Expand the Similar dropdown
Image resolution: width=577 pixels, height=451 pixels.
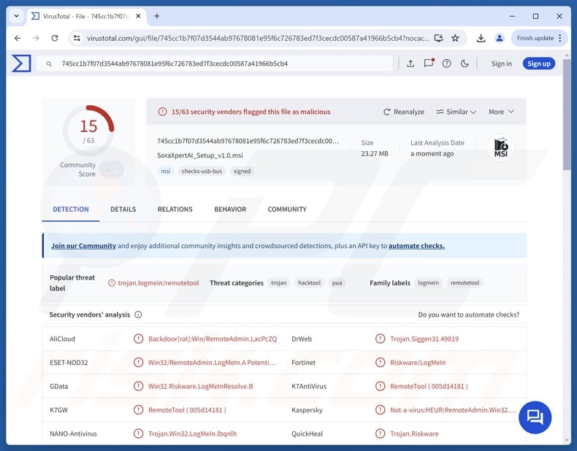click(456, 112)
